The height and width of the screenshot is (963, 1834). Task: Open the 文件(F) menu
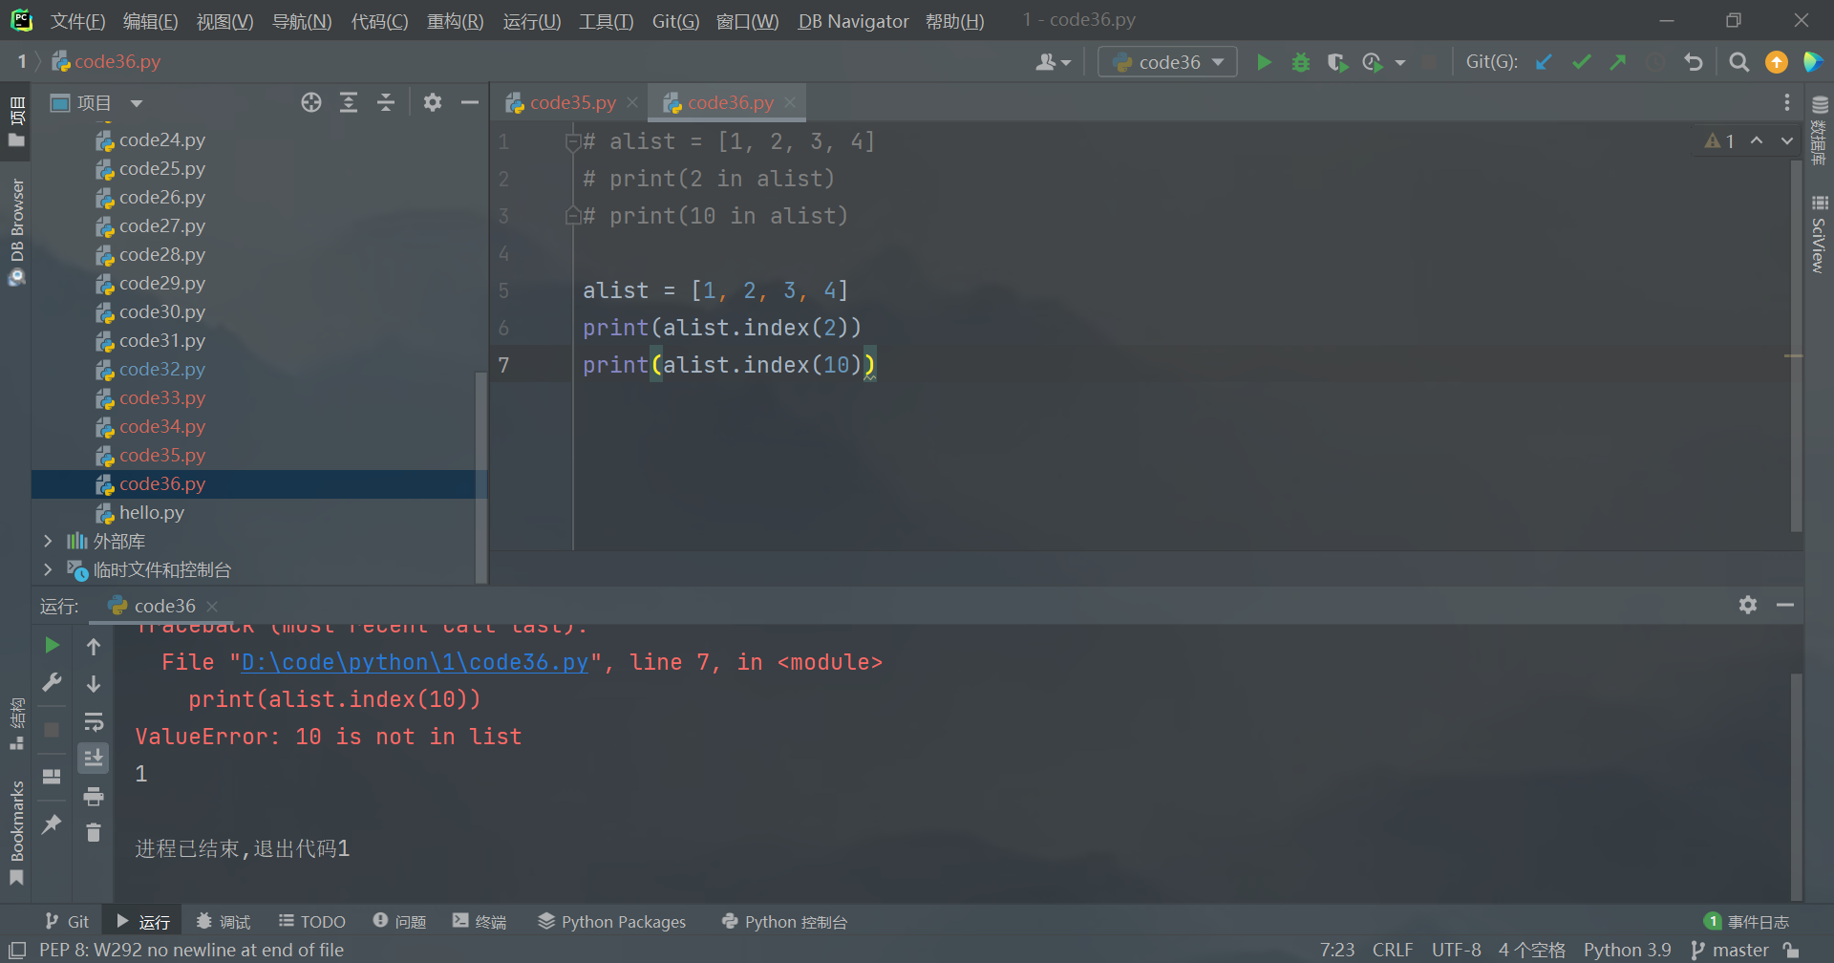(77, 21)
